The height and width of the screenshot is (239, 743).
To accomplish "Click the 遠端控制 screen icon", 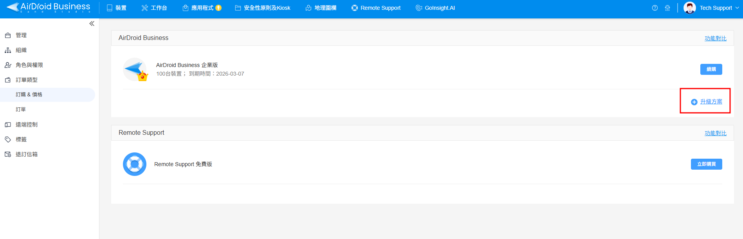I will 8,125.
